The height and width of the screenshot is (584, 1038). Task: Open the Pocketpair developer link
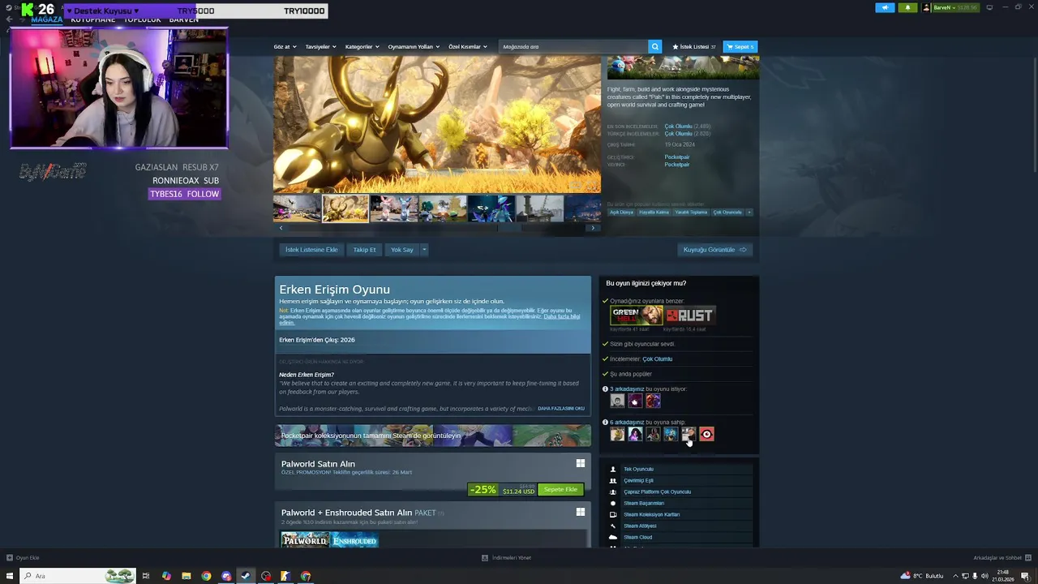pos(676,157)
